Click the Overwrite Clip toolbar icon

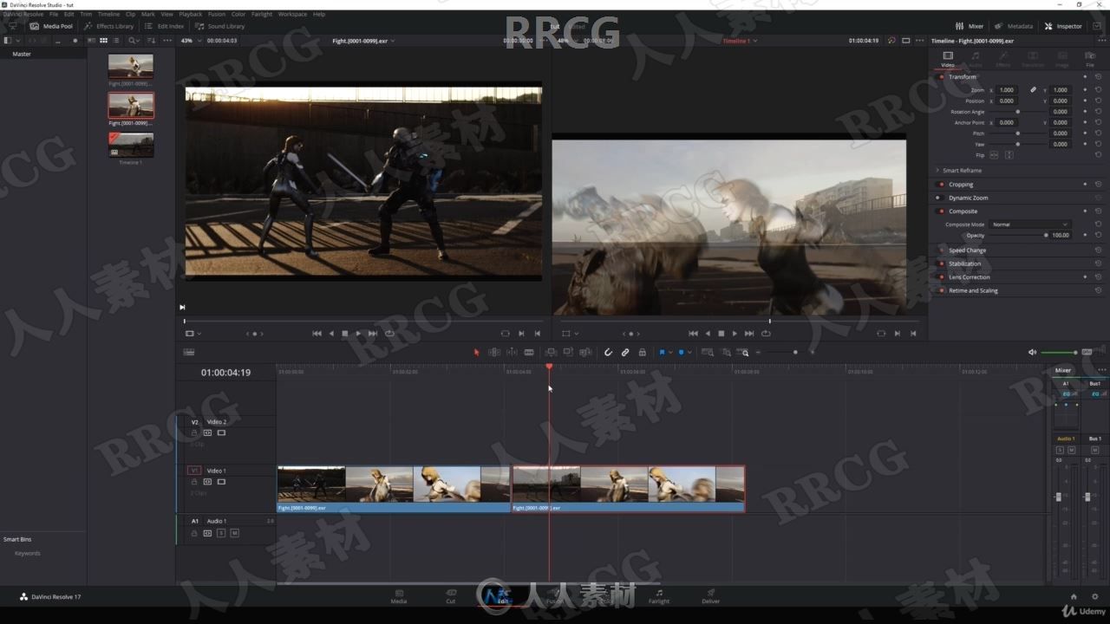click(568, 352)
